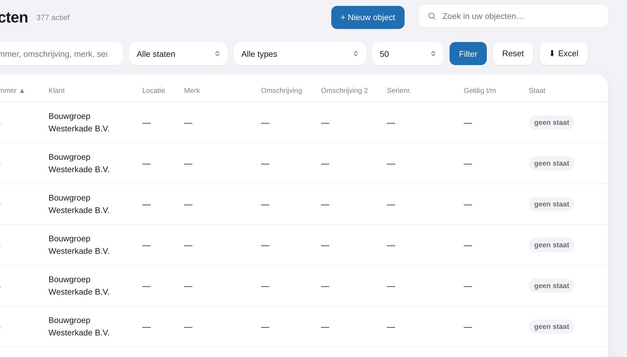Viewport: 627px width, 357px height.
Task: Sort by the 'Omschrijving 2' column header
Action: click(x=344, y=91)
